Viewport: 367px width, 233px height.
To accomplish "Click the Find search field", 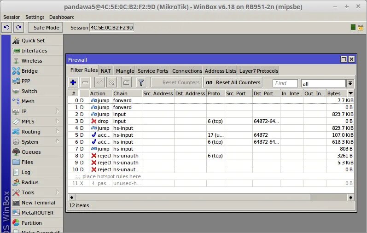I will [x=285, y=83].
